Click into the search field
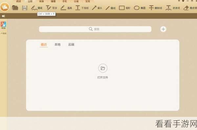This screenshot has width=197, height=130. click(x=95, y=29)
